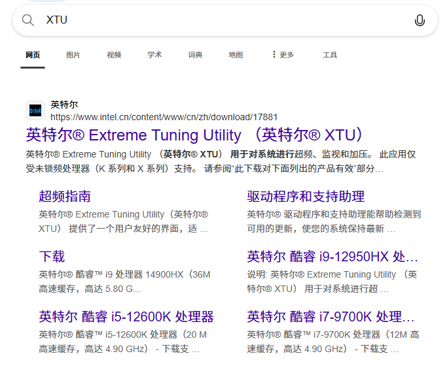Open the 超频指南 sitelink

coord(65,197)
